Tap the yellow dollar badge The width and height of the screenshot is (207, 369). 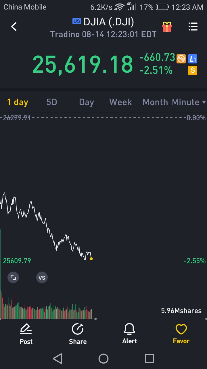click(193, 70)
